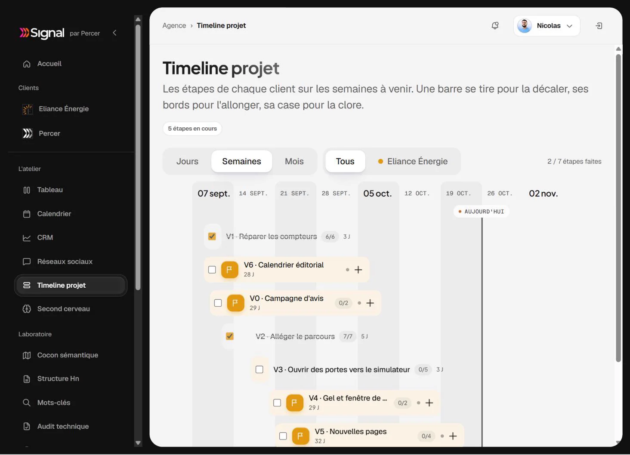Check the V5 Nouvelles pages checkbox
Image resolution: width=630 pixels, height=455 pixels.
pyautogui.click(x=283, y=436)
